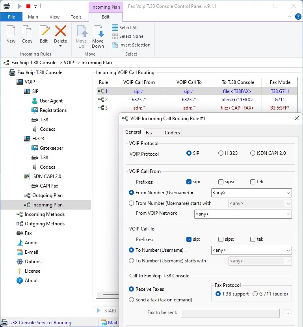Viewport: 303px width, 327px height.
Task: Open To Number (Username) = dropdown
Action: tap(251, 250)
